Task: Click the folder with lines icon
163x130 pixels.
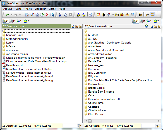Action: click(127, 15)
